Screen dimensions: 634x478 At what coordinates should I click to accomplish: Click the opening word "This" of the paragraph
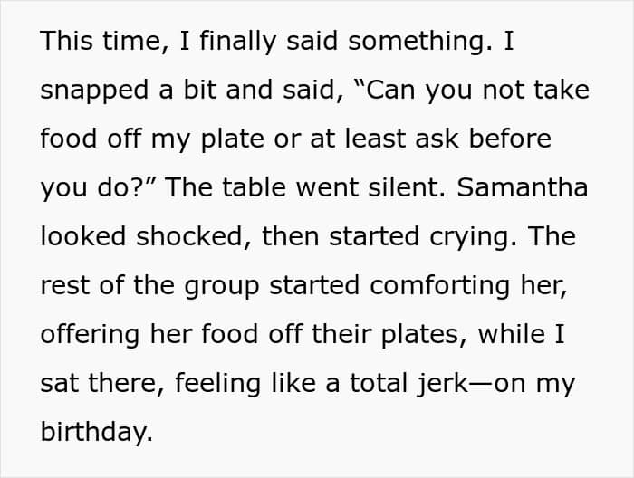point(67,41)
